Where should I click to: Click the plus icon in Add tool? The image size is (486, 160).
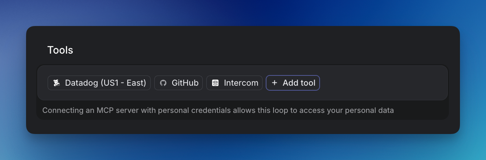tap(274, 83)
